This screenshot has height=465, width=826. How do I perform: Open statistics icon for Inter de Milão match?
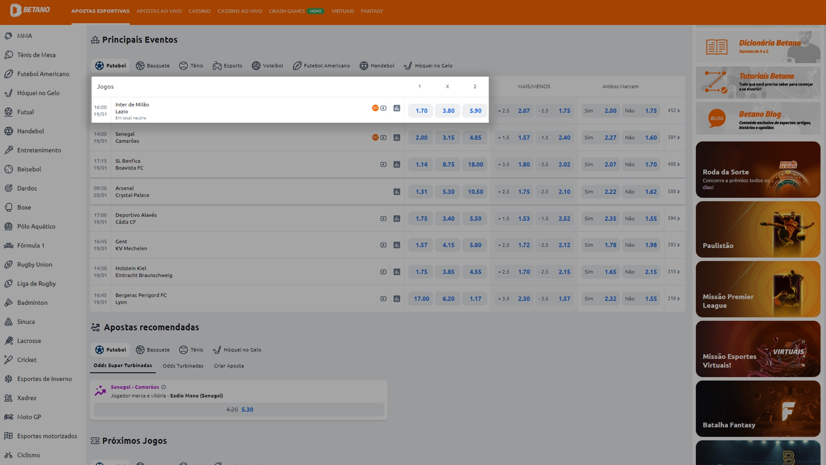click(x=397, y=108)
